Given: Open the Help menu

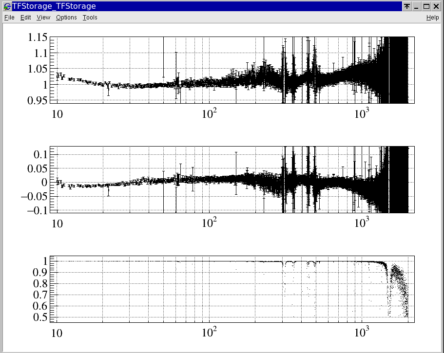Looking at the screenshot, I should pos(432,18).
